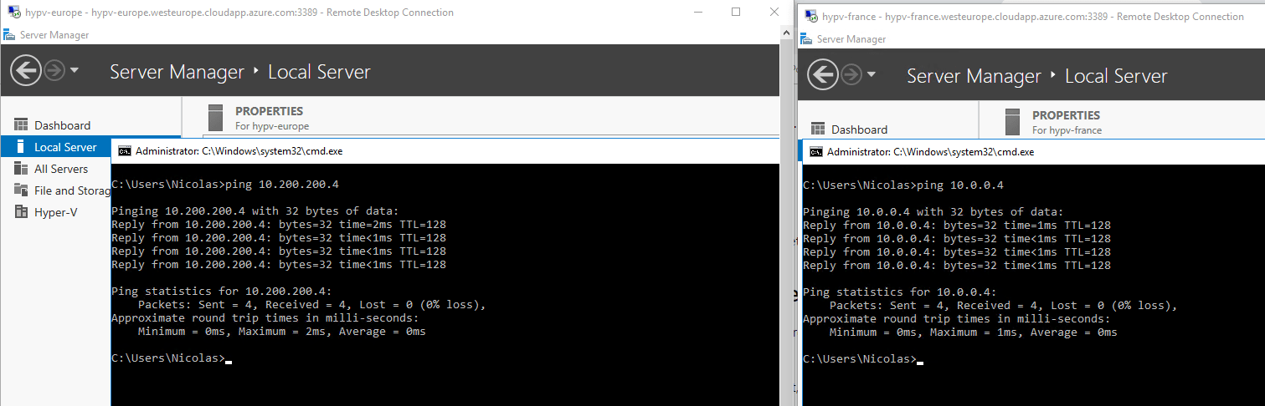Click Properties server icon for hypv-europe
The height and width of the screenshot is (406, 1265).
pos(216,118)
